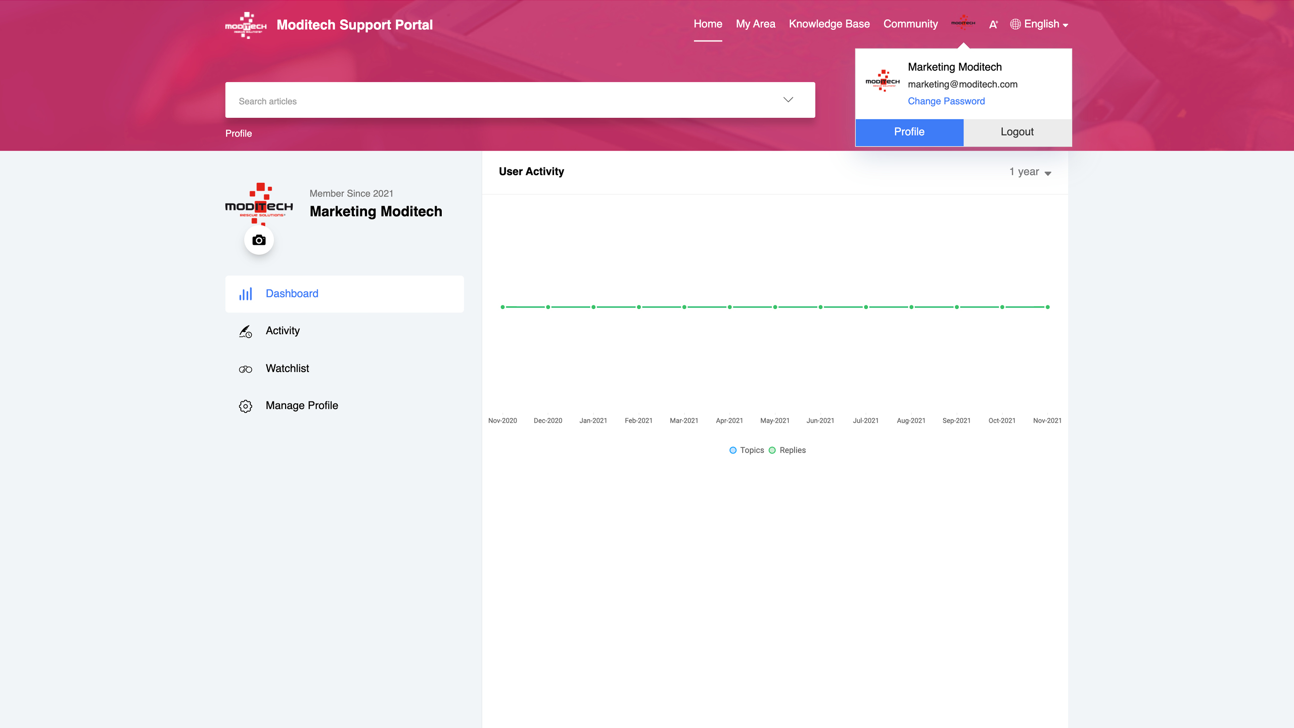
Task: Click the blue Profile button
Action: click(x=909, y=132)
